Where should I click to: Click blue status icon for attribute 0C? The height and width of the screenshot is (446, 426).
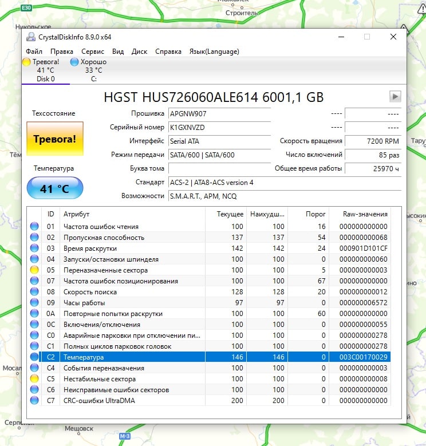34,324
